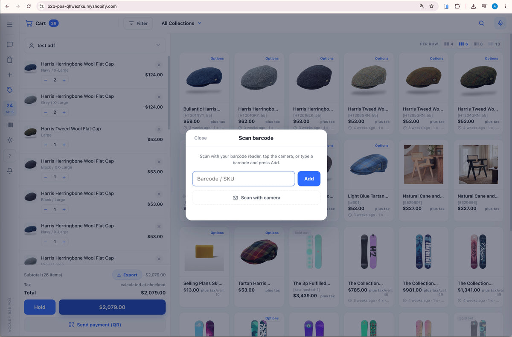Export the cart
Screen dimensions: 512x337
click(127, 275)
